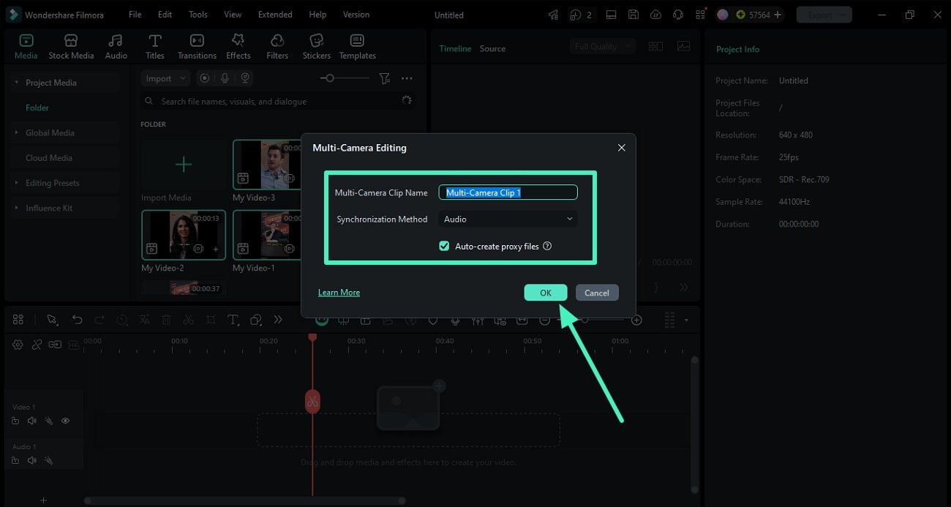Select the crop tool in timeline toolbar

click(211, 320)
